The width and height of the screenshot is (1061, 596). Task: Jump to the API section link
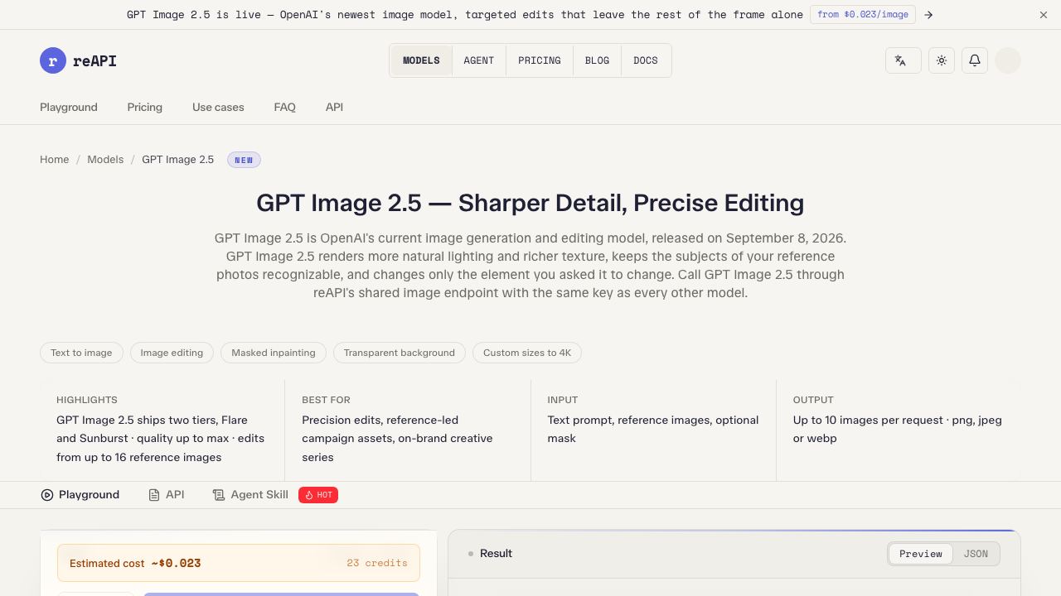(x=334, y=107)
